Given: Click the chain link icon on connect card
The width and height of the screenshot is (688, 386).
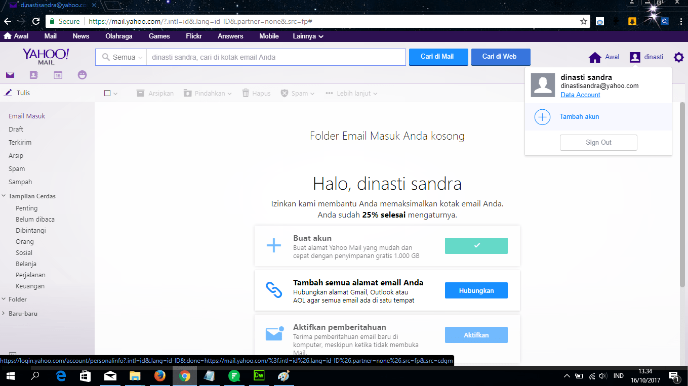Looking at the screenshot, I should pyautogui.click(x=274, y=290).
